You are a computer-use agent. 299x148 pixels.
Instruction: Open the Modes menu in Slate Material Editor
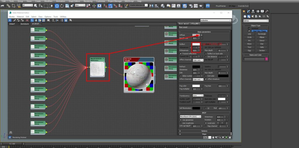12,17
